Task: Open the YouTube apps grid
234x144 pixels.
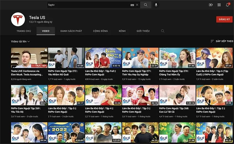Action: click(219, 5)
